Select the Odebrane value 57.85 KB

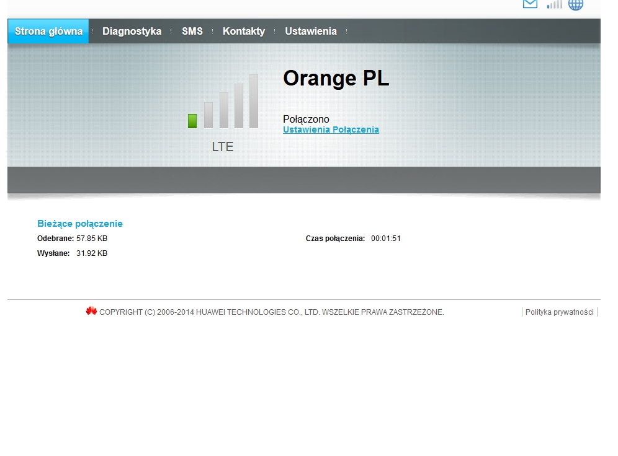click(x=92, y=239)
